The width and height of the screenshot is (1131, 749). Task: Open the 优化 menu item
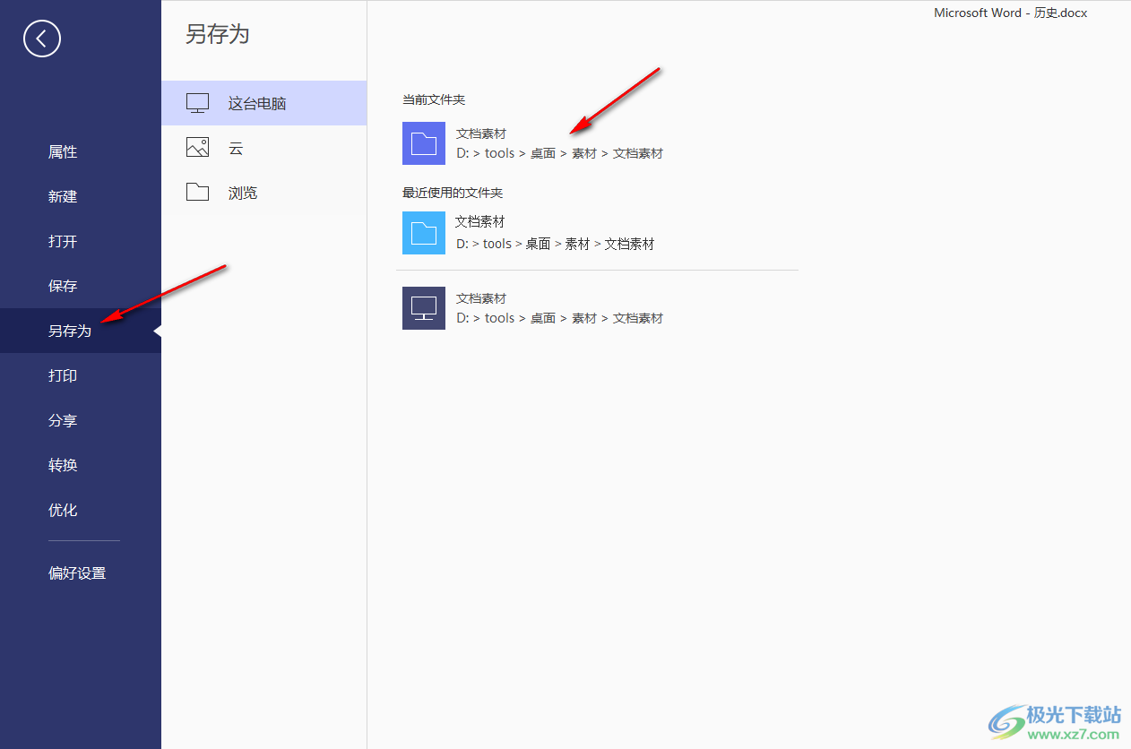tap(63, 511)
